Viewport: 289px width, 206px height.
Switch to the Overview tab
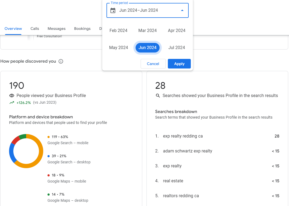tap(13, 29)
